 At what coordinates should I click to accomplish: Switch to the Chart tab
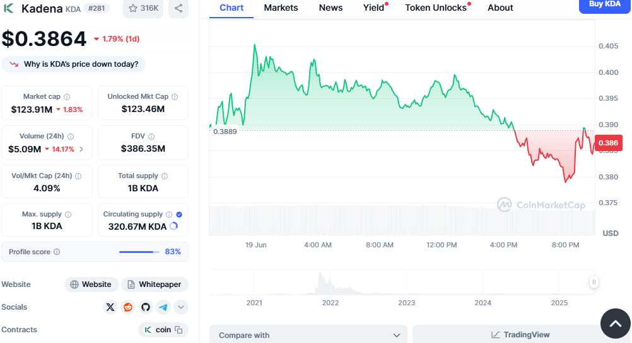(x=231, y=8)
